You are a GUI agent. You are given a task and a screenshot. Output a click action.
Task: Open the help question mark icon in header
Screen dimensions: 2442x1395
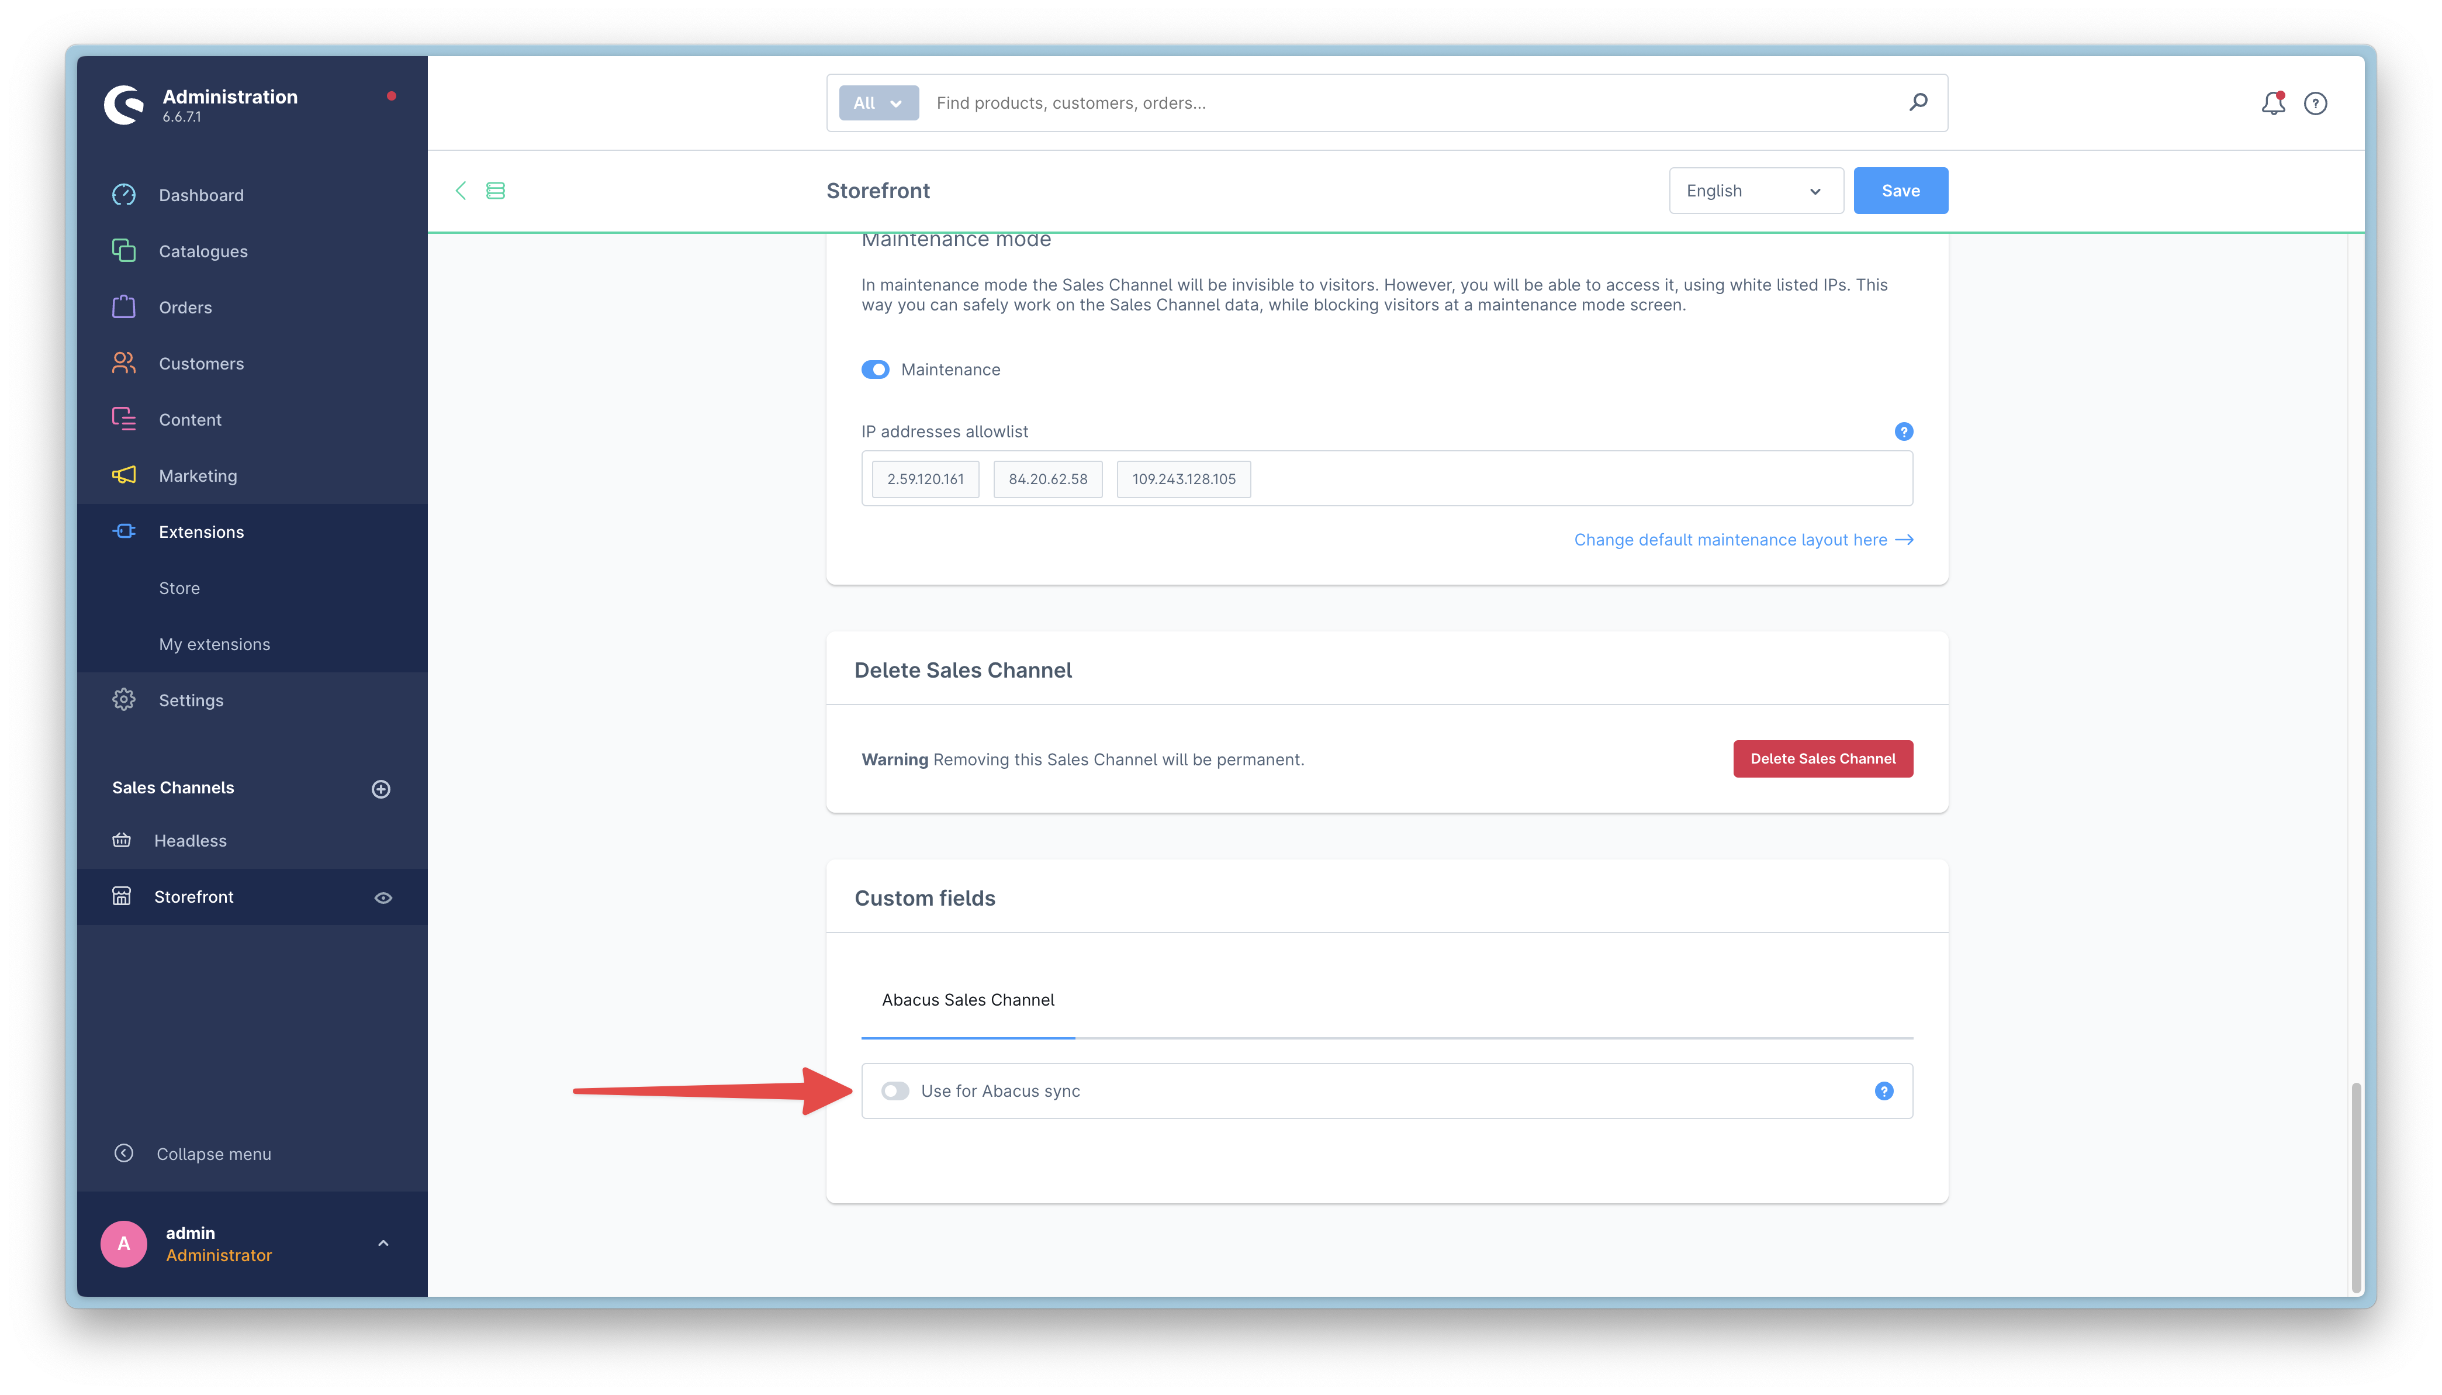click(x=2315, y=103)
